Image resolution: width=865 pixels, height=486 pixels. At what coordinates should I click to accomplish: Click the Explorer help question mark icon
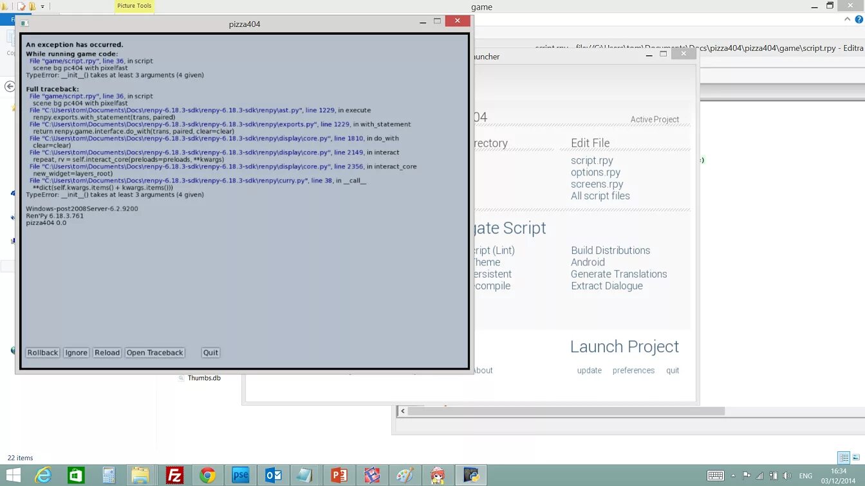(859, 20)
